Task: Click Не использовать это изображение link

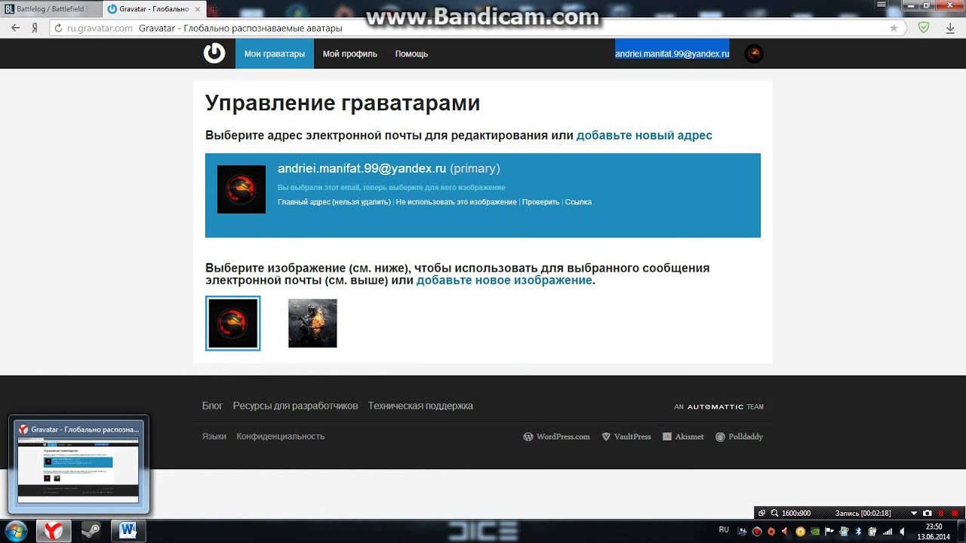Action: [457, 202]
